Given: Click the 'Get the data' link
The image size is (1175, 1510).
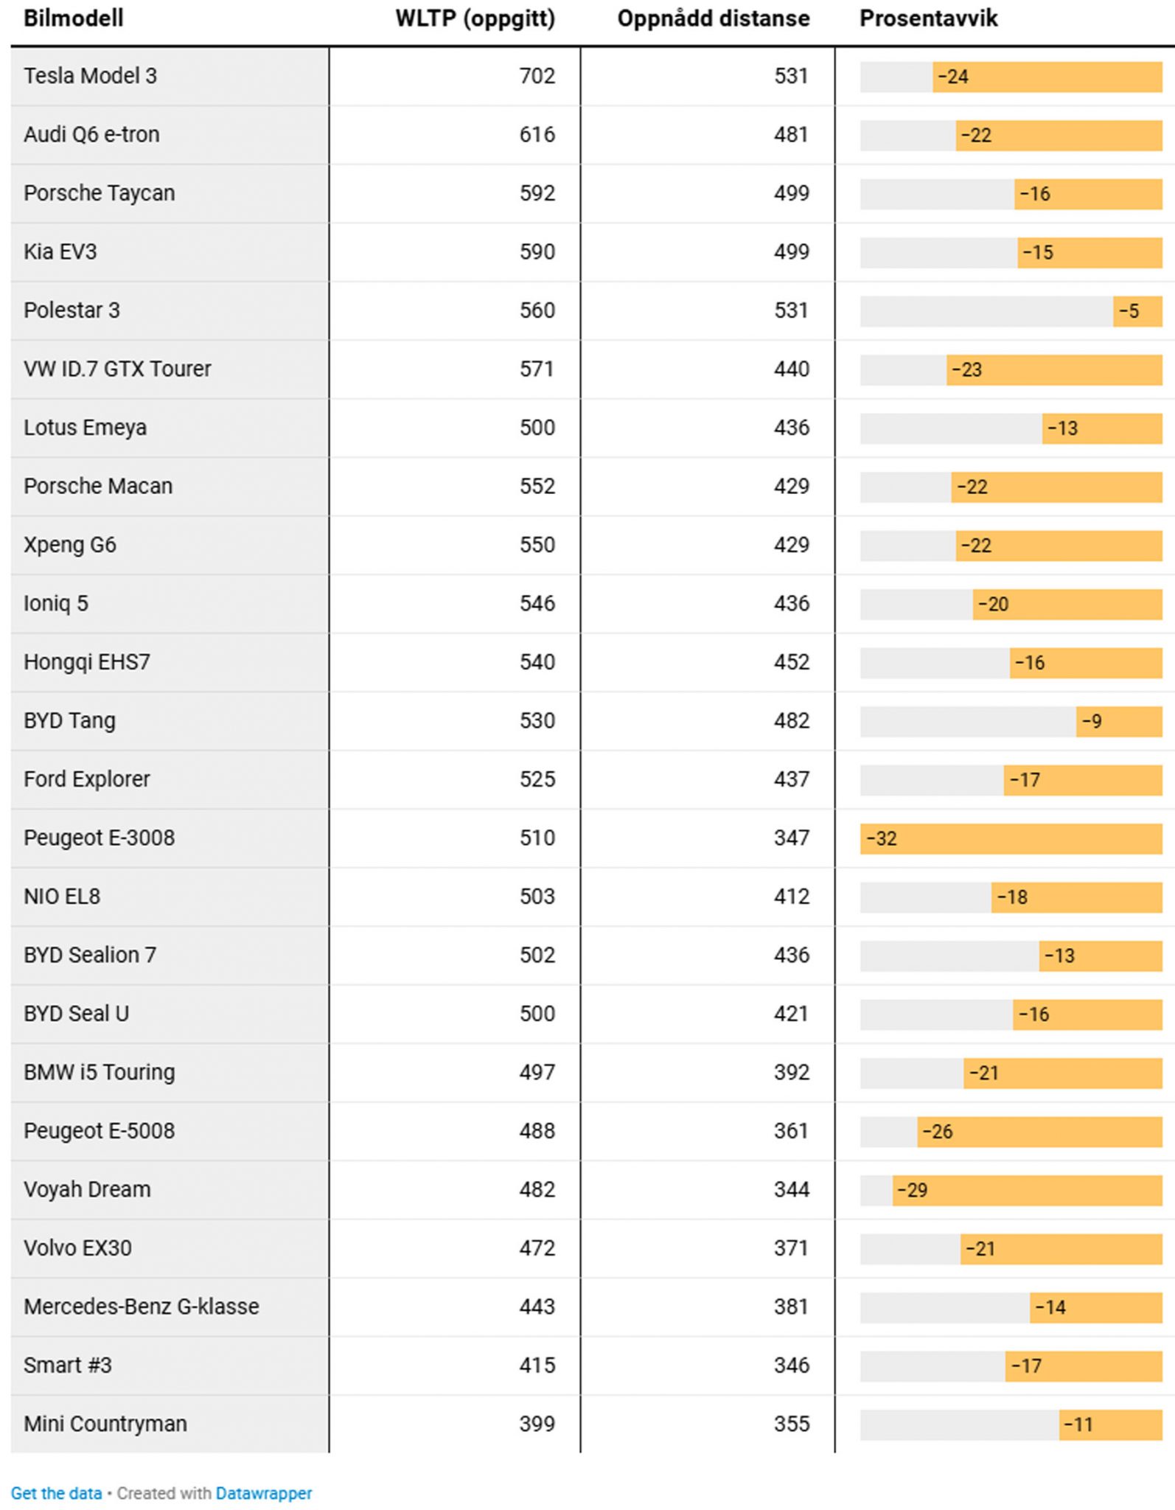Looking at the screenshot, I should click(x=56, y=1493).
